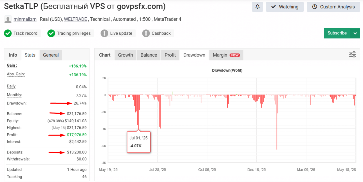The width and height of the screenshot is (363, 182).
Task: Click the Drawdown(Profit) chart title
Action: coord(227,70)
